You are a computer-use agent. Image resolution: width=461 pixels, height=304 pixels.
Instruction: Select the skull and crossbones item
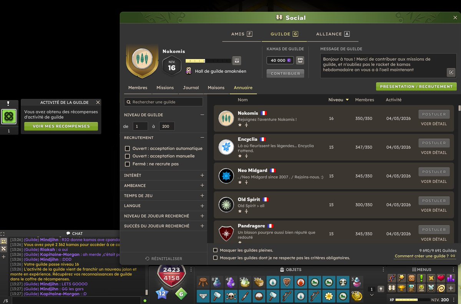point(232,296)
